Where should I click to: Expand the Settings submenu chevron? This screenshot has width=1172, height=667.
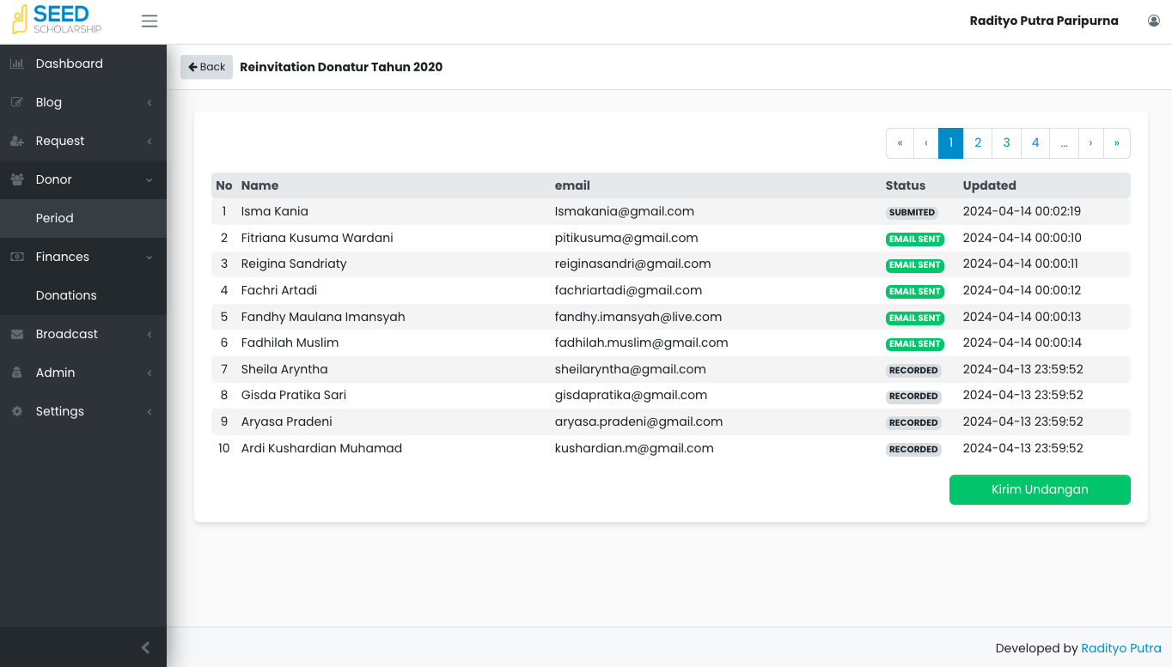coord(150,411)
